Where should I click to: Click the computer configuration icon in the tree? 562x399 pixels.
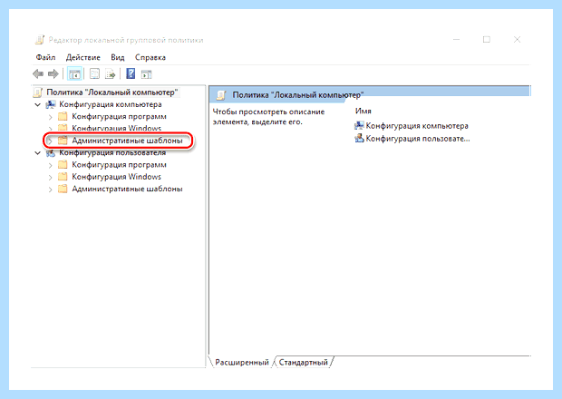(51, 104)
